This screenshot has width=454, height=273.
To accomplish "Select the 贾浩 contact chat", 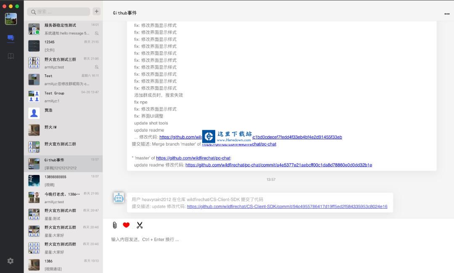I will [63, 113].
